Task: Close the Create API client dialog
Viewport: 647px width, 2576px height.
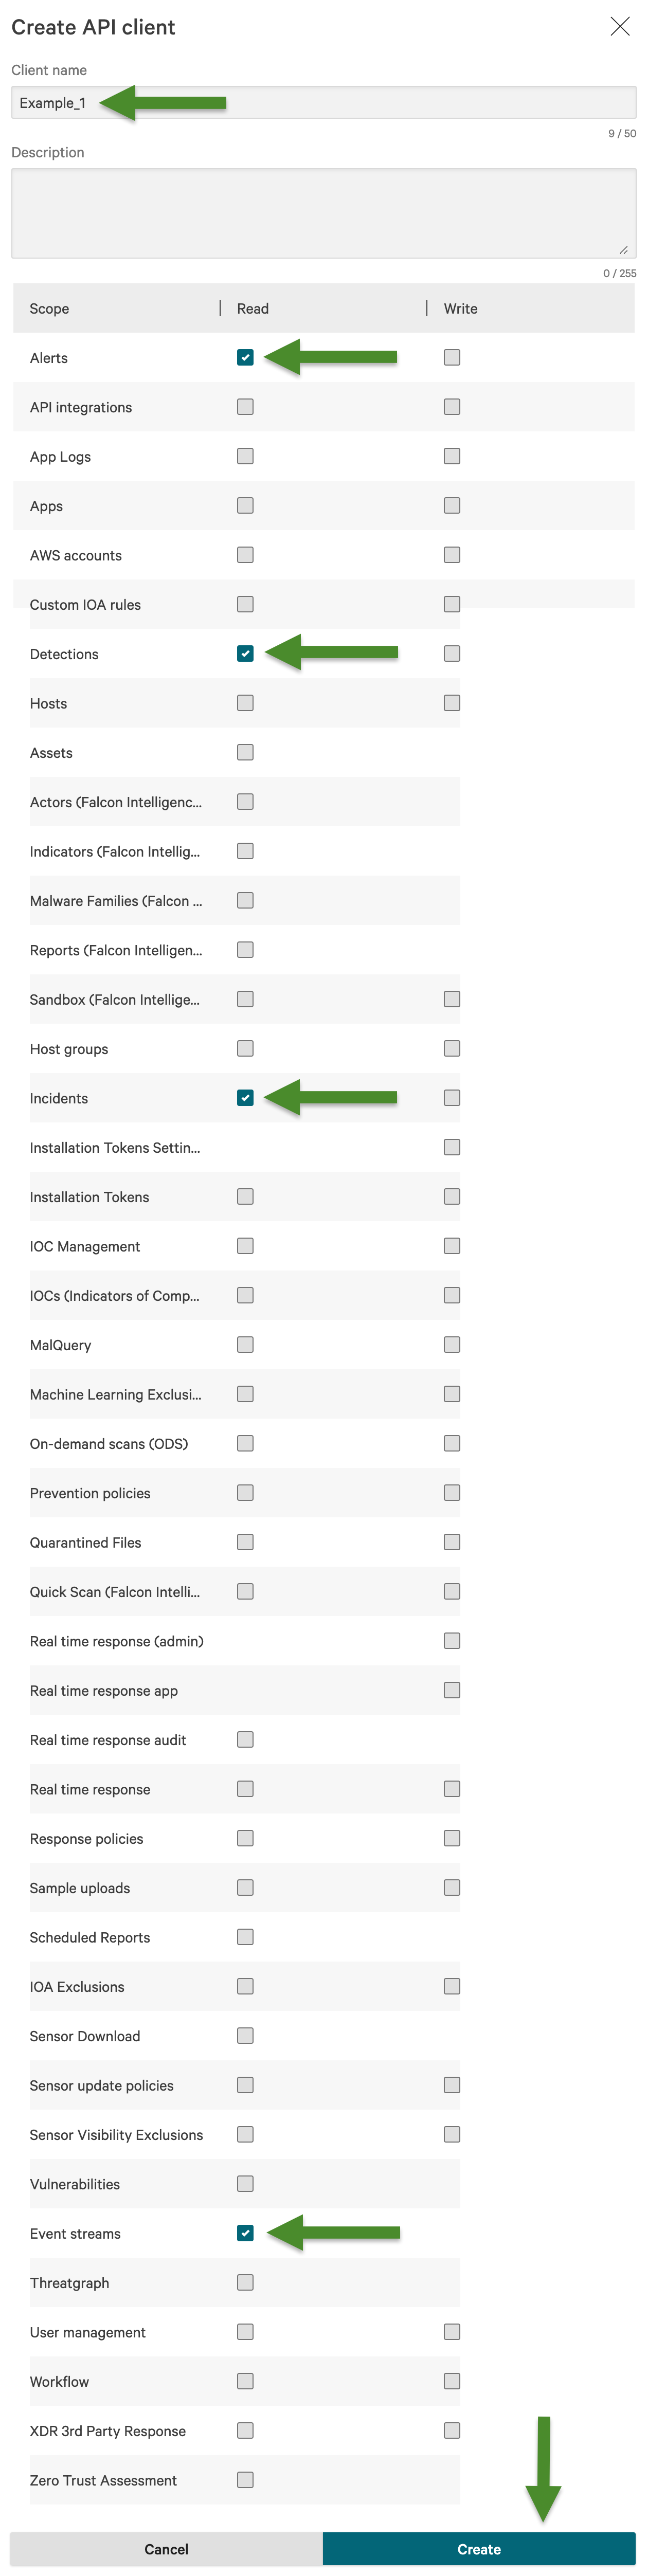Action: (x=620, y=27)
